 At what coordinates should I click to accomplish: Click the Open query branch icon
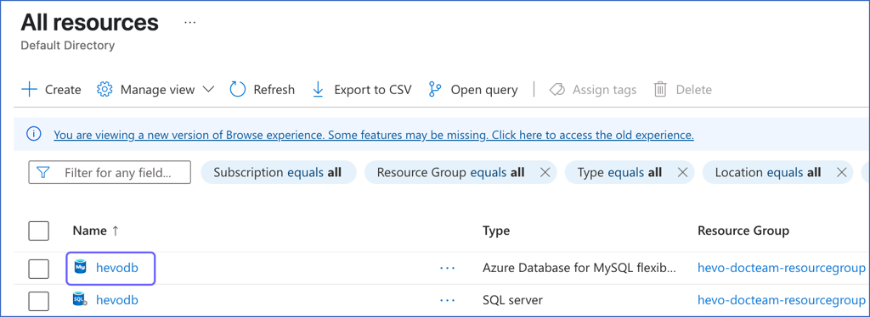click(x=435, y=90)
